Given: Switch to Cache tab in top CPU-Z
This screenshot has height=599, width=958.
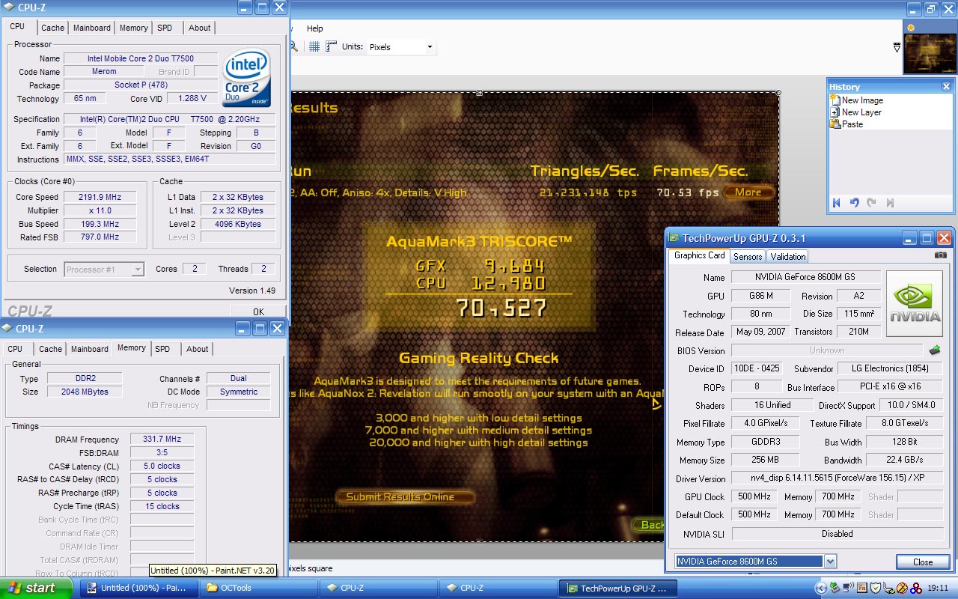Looking at the screenshot, I should (52, 28).
